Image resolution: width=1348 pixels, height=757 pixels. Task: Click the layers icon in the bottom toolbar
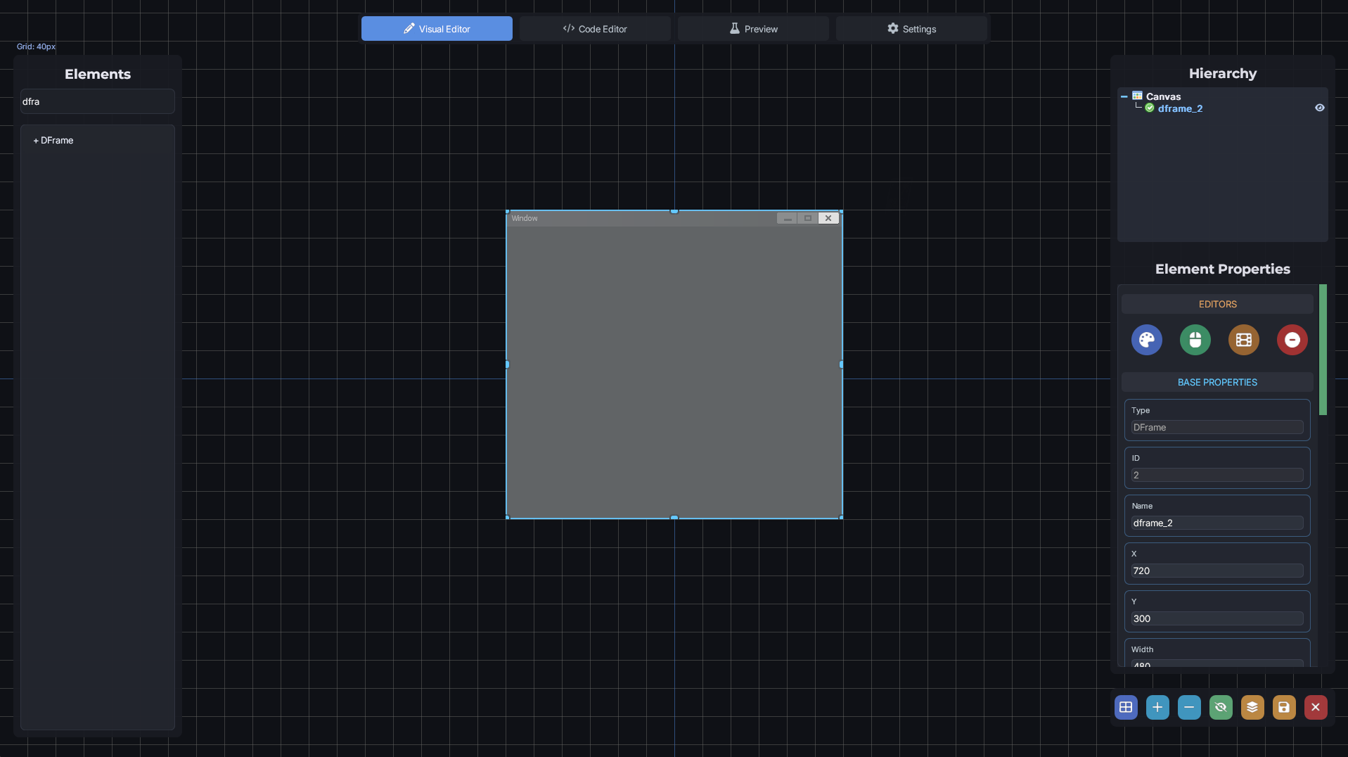point(1252,707)
